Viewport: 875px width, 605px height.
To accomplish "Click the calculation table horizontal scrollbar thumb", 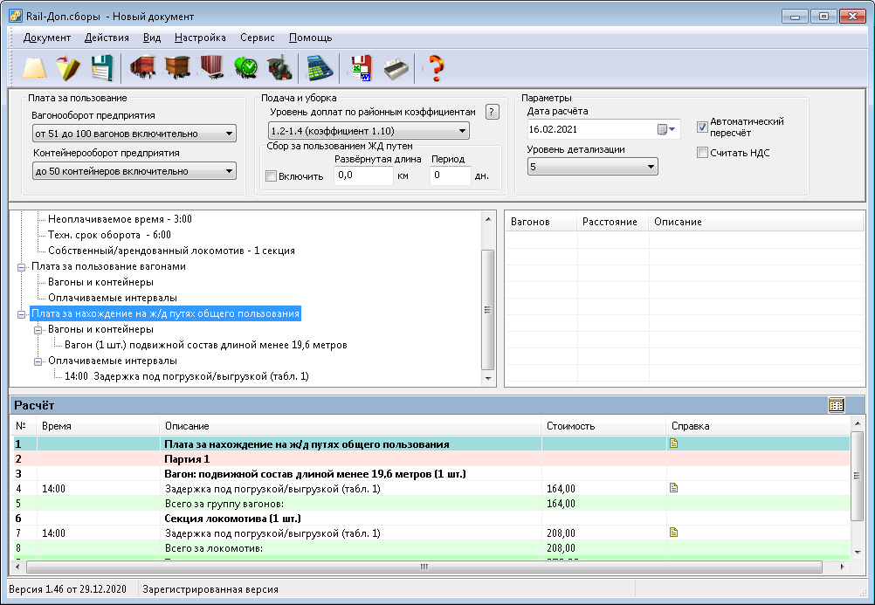I will click(x=424, y=567).
